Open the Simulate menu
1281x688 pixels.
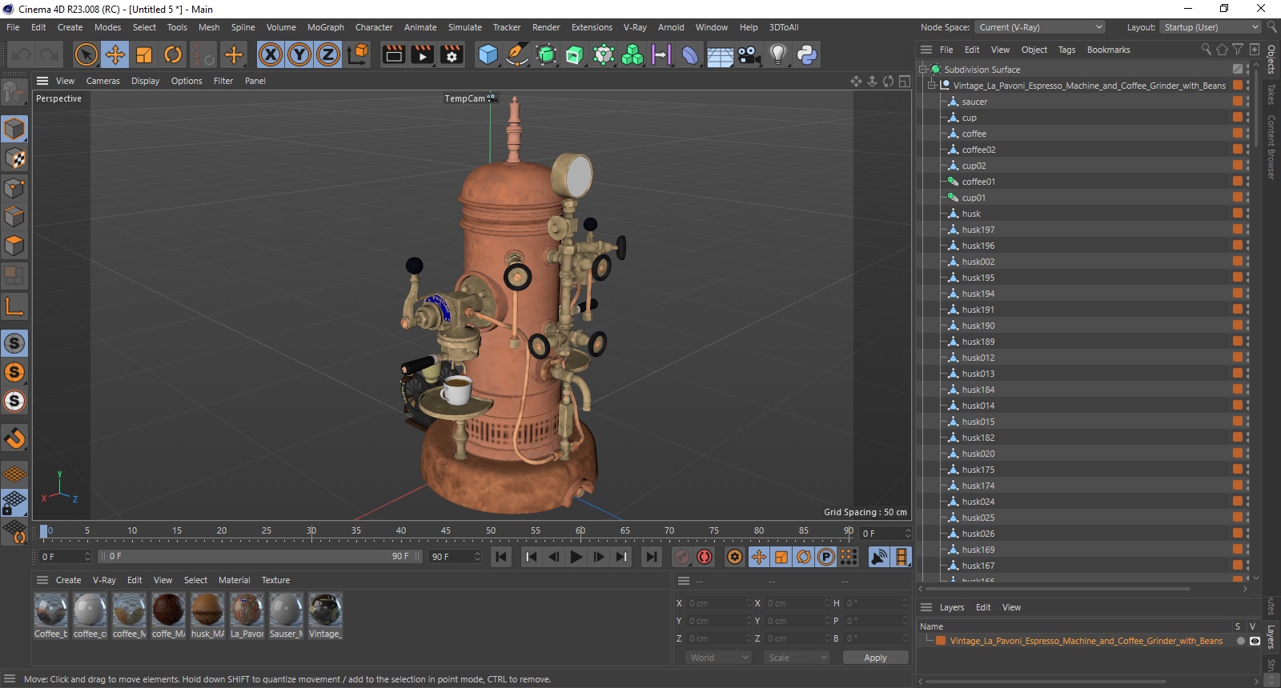tap(465, 27)
